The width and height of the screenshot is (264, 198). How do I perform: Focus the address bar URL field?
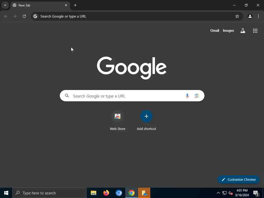[137, 16]
